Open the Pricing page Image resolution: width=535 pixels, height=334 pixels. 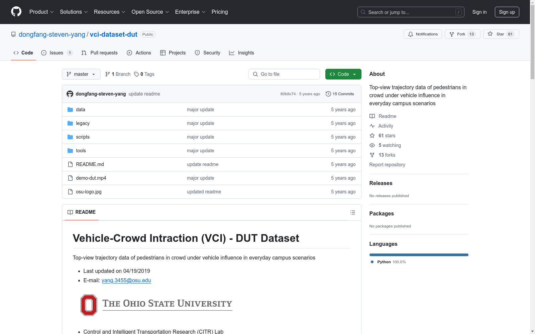[220, 12]
